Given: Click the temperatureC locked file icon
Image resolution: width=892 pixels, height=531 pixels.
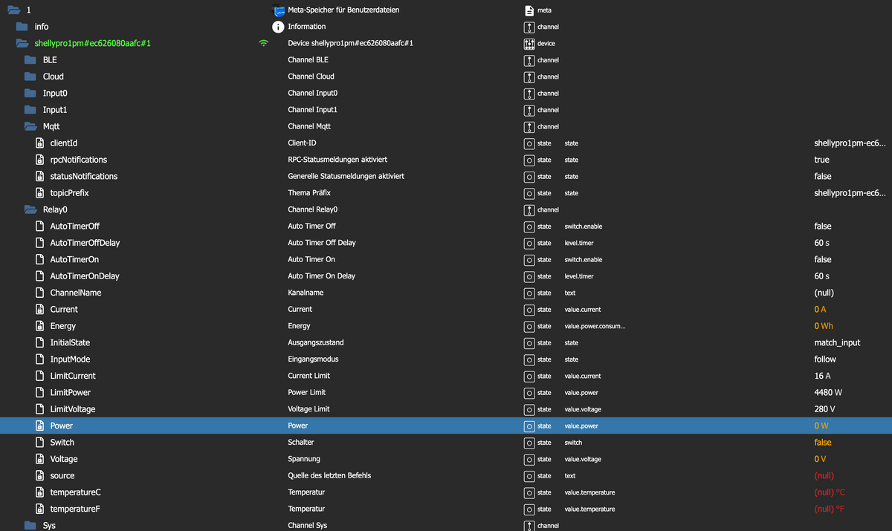Looking at the screenshot, I should pyautogui.click(x=40, y=492).
